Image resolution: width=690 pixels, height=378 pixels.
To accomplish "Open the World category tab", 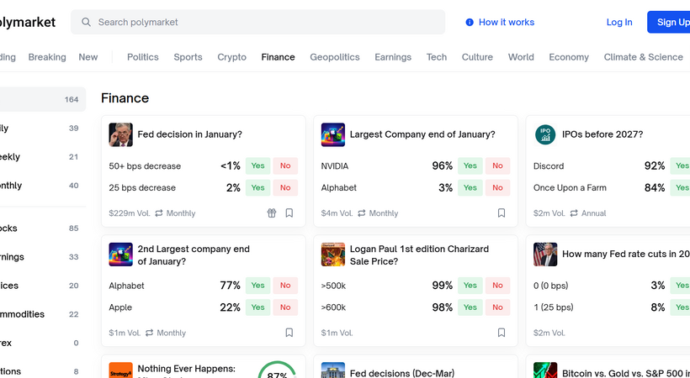I will pyautogui.click(x=521, y=57).
